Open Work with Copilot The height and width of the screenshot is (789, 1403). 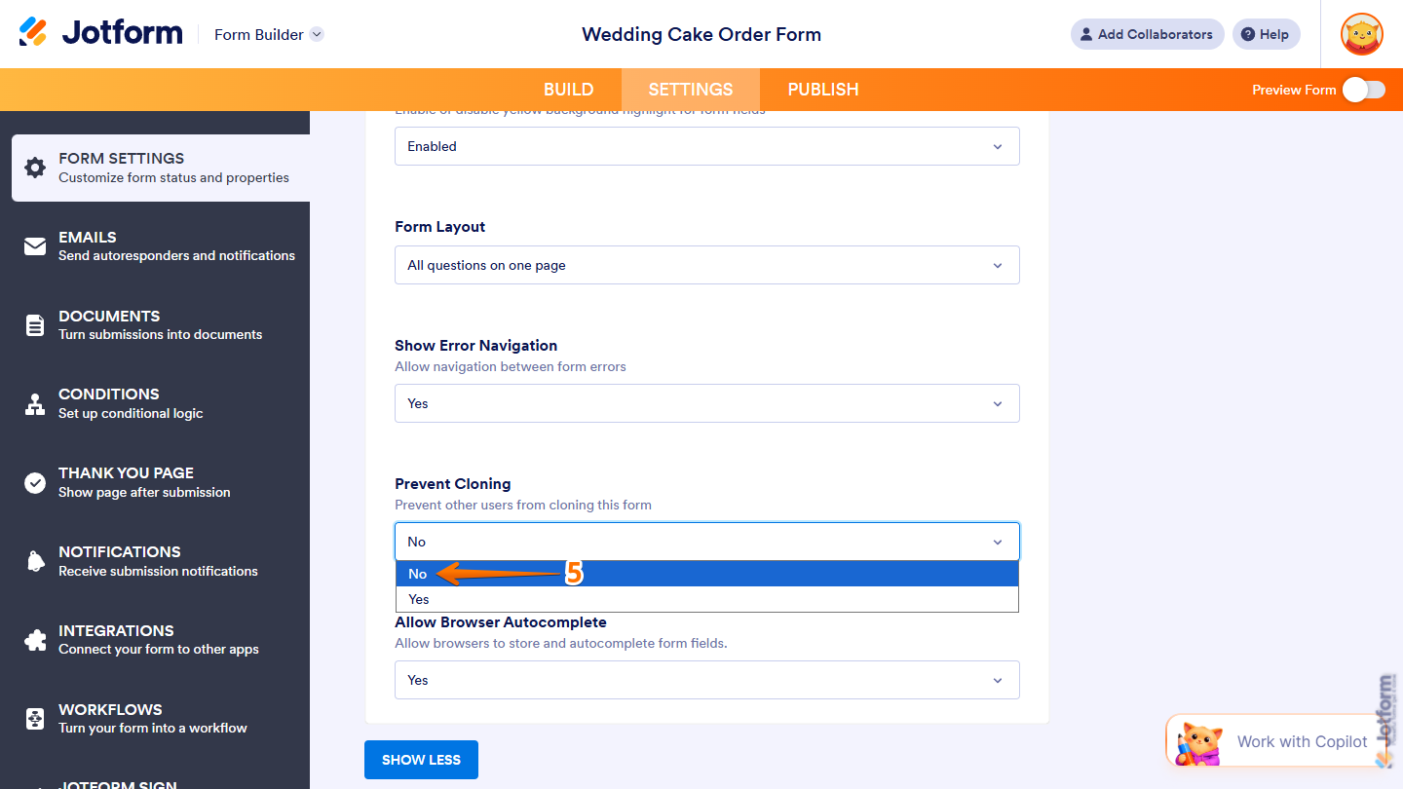(x=1301, y=741)
